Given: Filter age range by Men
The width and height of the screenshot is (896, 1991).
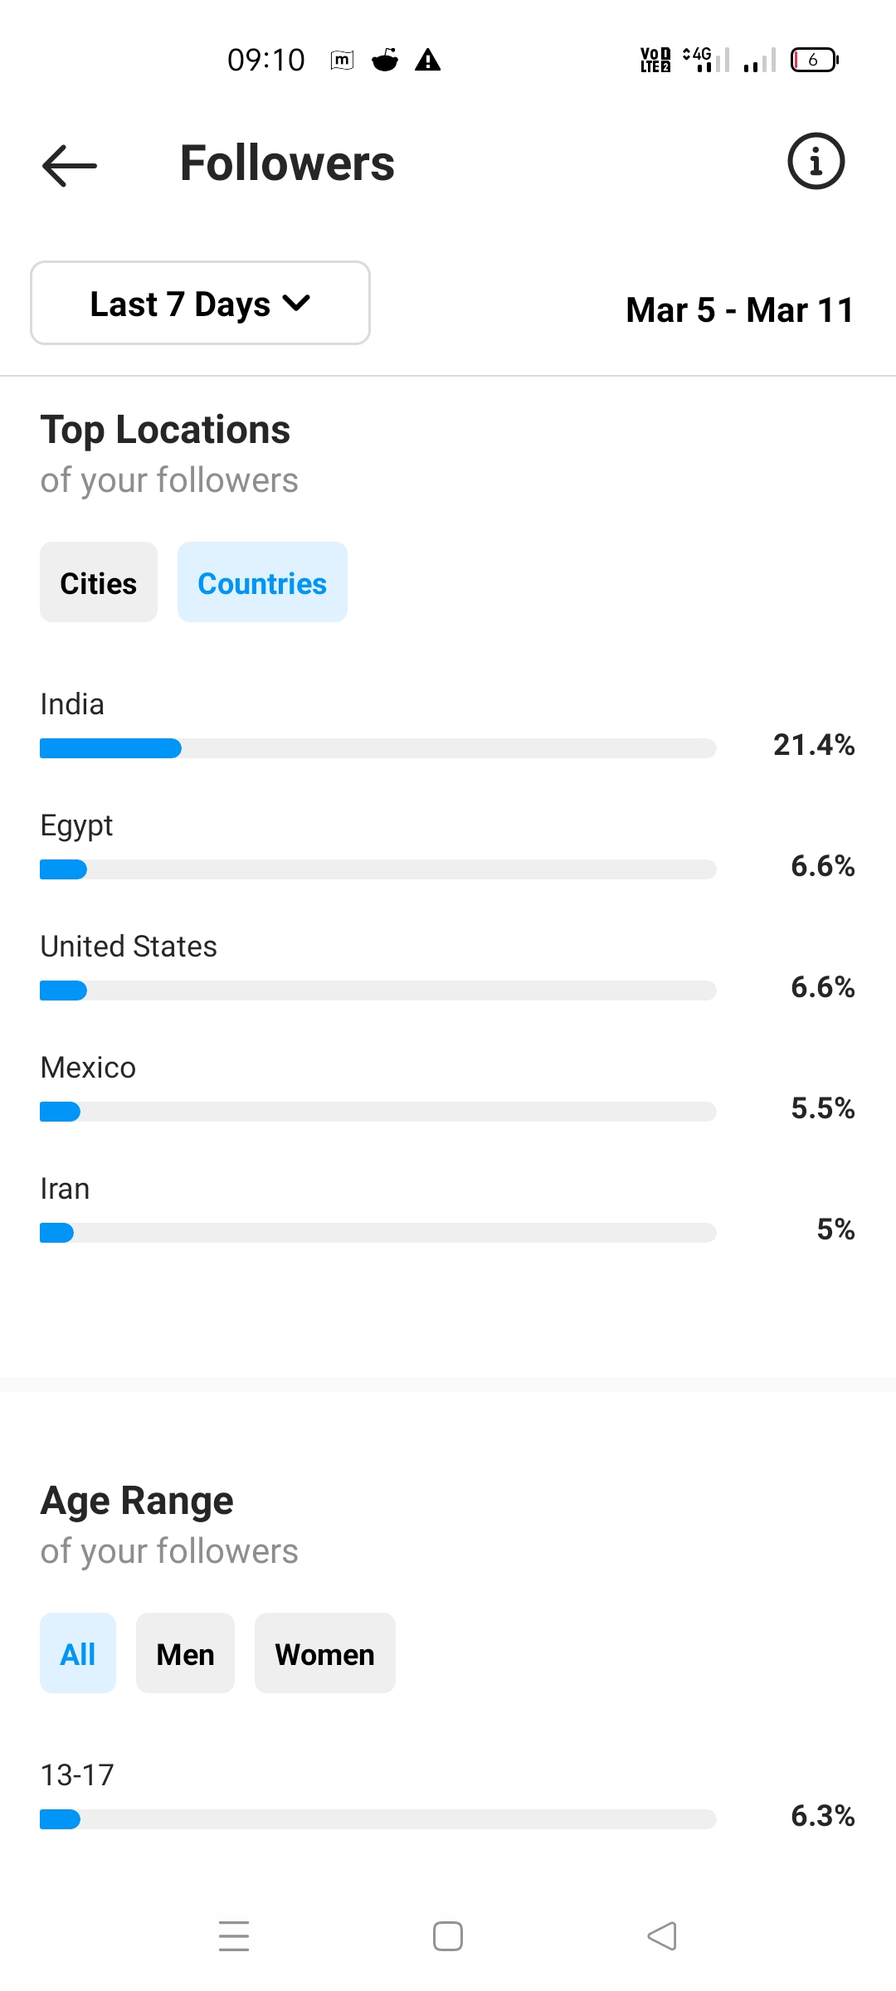Looking at the screenshot, I should [x=185, y=1653].
